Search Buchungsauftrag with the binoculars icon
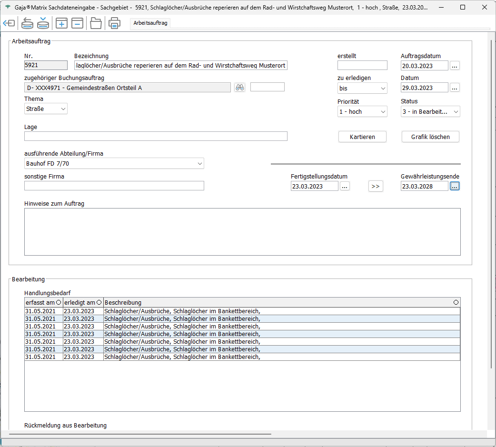 coord(240,87)
